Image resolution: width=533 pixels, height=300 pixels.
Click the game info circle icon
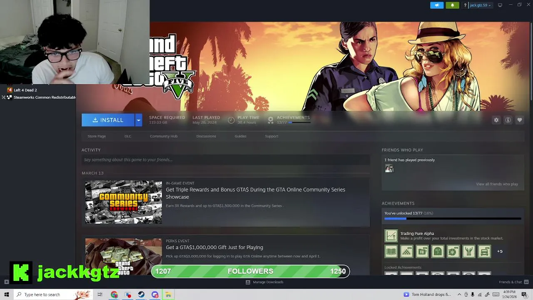pos(508,120)
